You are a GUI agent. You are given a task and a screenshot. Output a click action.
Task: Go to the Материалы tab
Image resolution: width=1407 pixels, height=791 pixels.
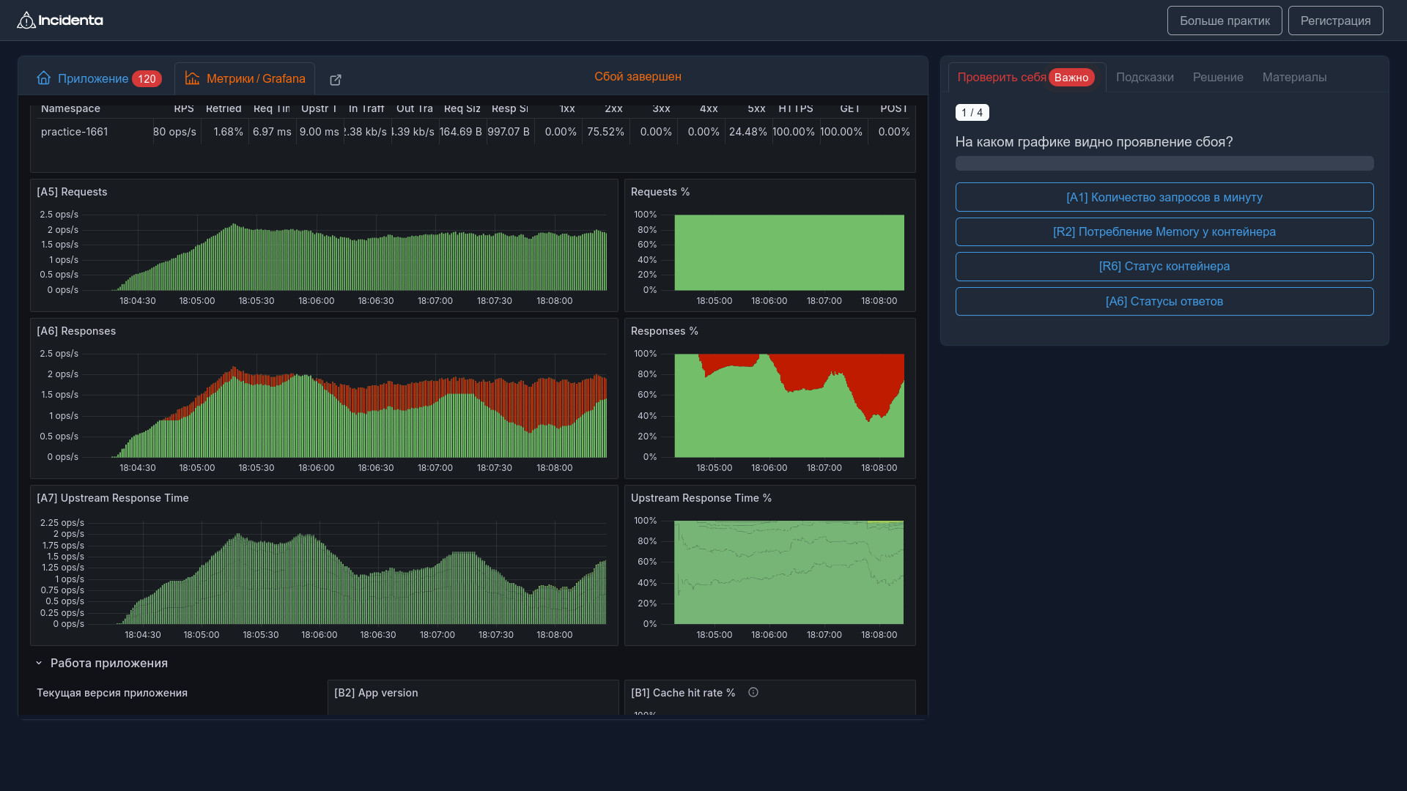[x=1294, y=78]
